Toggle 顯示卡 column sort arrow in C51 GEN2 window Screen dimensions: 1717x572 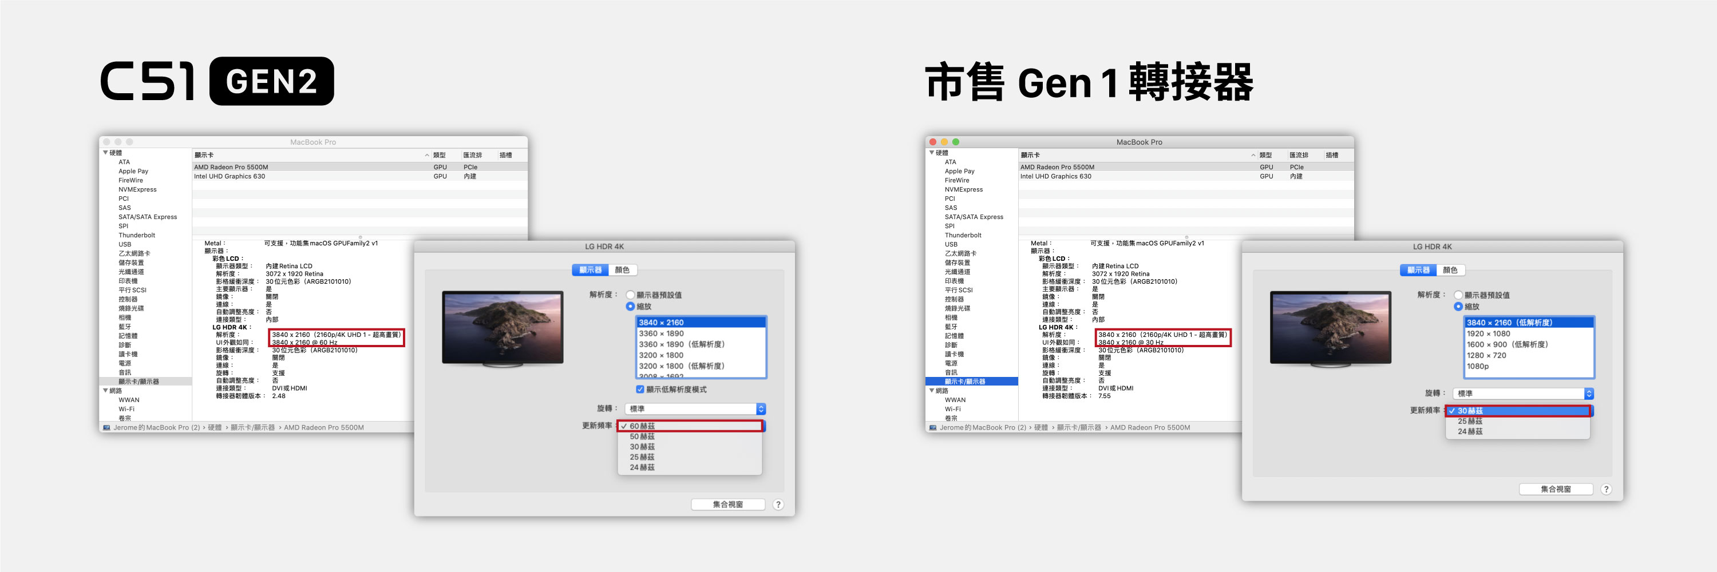pos(426,155)
